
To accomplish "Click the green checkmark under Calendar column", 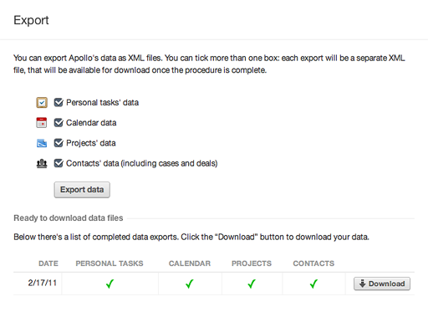I will click(x=190, y=284).
